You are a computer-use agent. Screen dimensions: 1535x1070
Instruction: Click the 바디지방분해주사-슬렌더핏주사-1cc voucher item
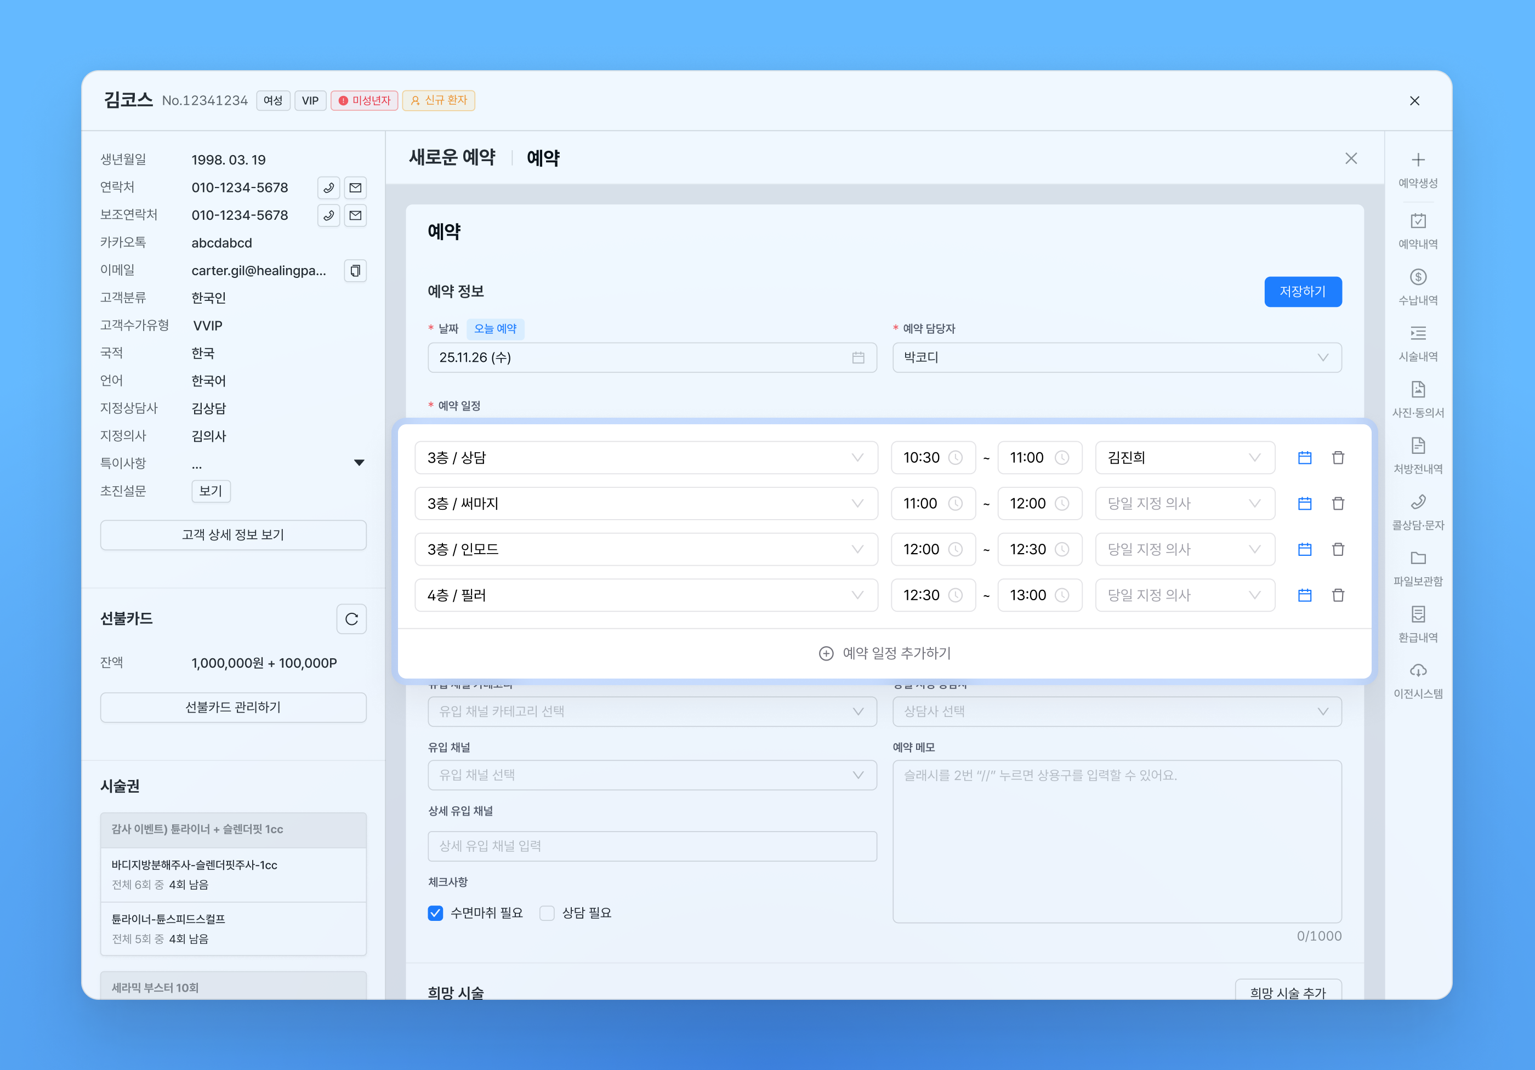click(x=232, y=874)
